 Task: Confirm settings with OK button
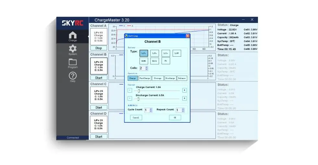click(x=175, y=118)
